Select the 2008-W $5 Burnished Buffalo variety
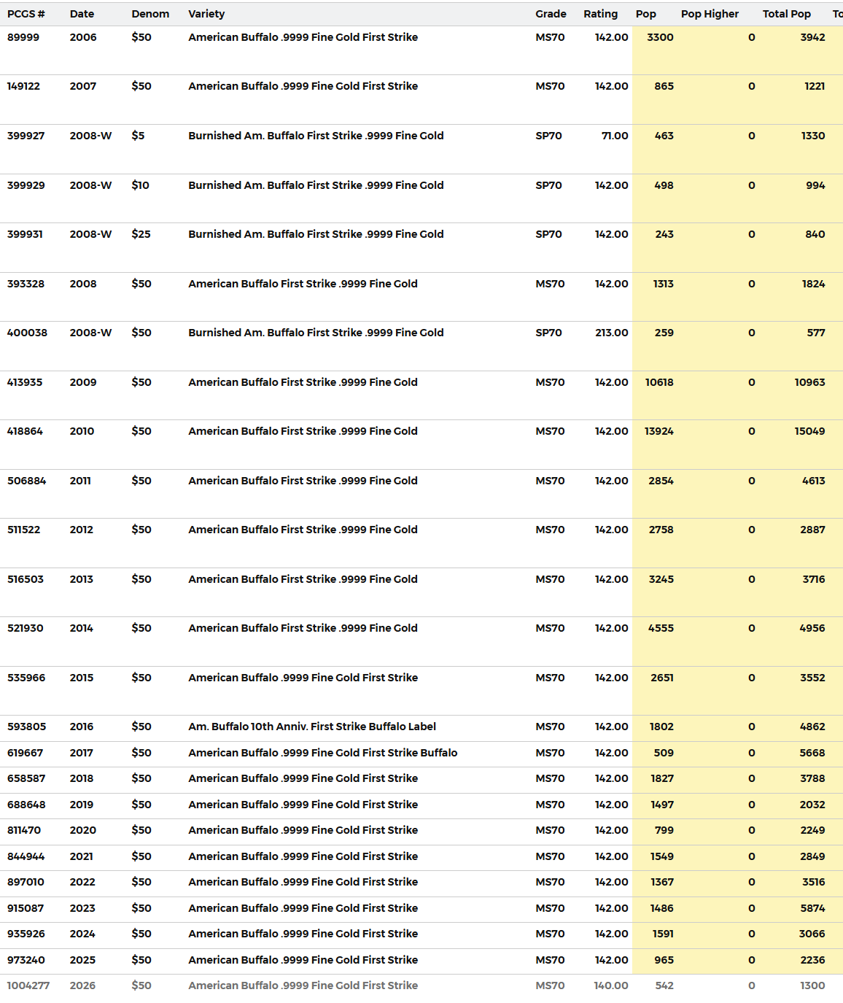843x1003 pixels. pyautogui.click(x=316, y=136)
